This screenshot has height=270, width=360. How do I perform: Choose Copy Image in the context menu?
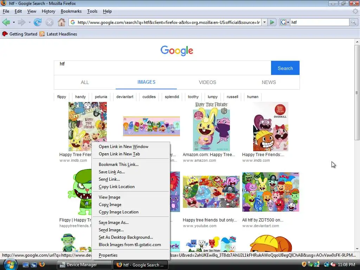[x=131, y=204]
